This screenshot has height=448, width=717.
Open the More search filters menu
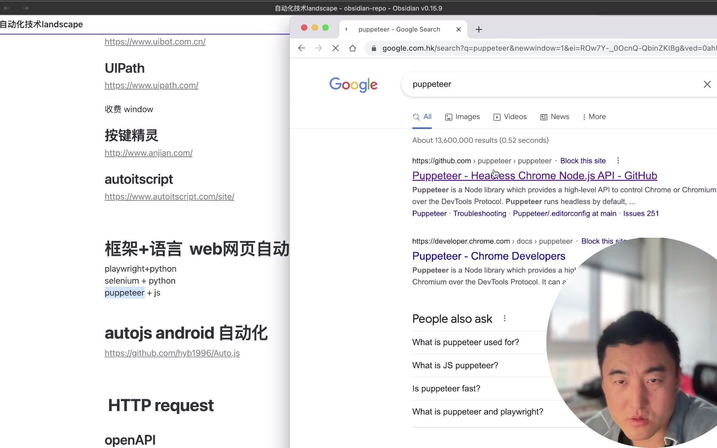[x=594, y=117]
